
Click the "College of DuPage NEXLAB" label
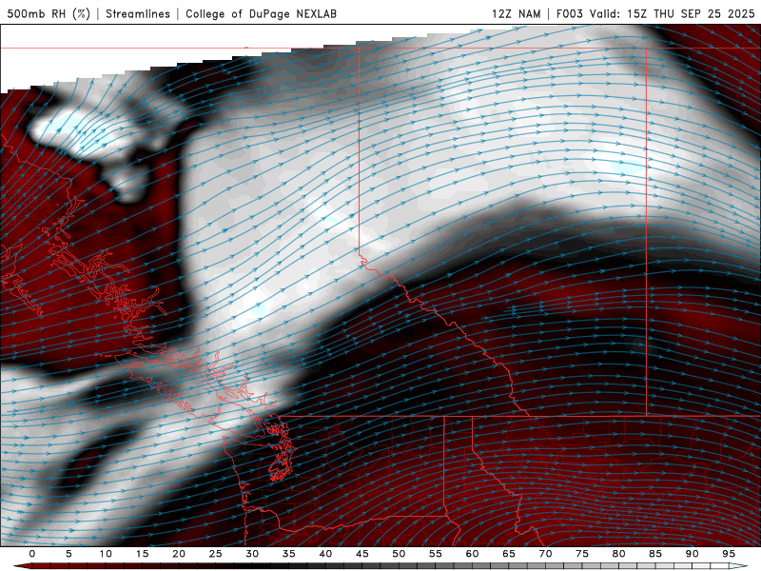click(x=261, y=13)
